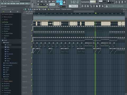Open the Playlist view icon

[83, 6]
